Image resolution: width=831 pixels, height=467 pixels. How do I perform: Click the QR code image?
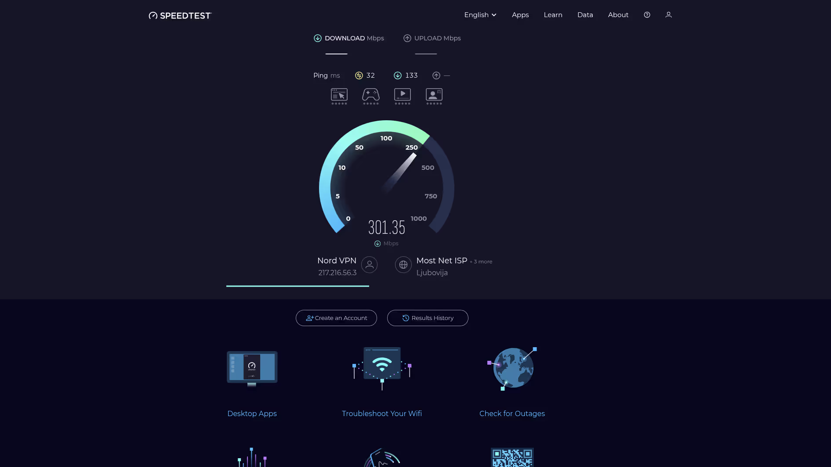click(512, 457)
